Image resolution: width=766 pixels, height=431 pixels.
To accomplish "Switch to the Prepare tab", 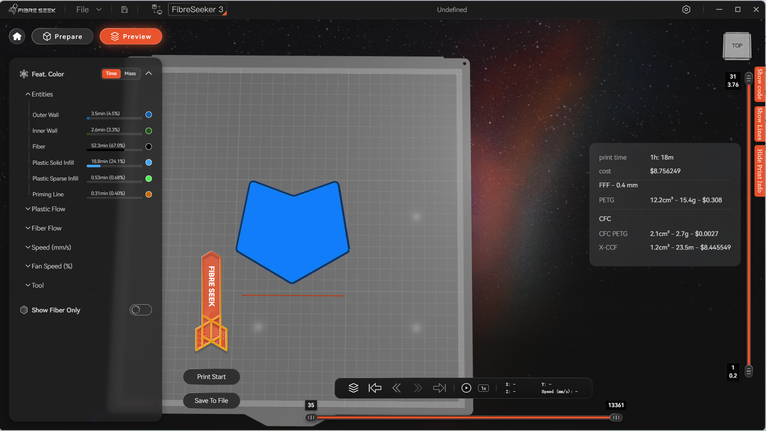I will coord(62,37).
